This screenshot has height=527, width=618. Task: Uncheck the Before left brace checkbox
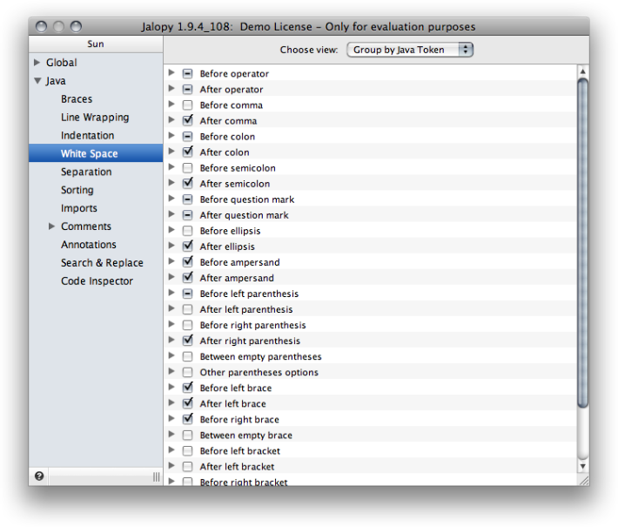188,388
